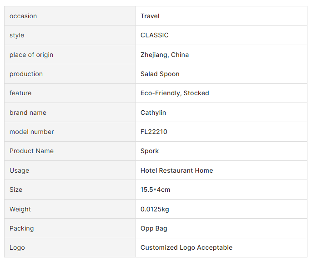Viewport: 312px width, 262px height.
Task: Select the "Salad Spoon" production value
Action: click(160, 74)
